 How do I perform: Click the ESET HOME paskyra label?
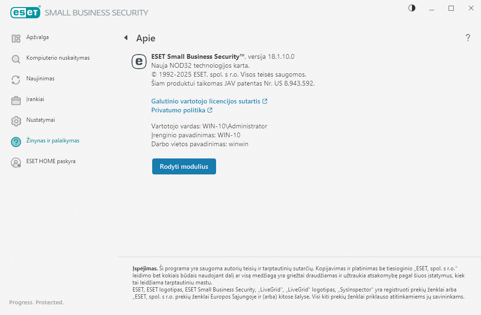click(x=51, y=161)
